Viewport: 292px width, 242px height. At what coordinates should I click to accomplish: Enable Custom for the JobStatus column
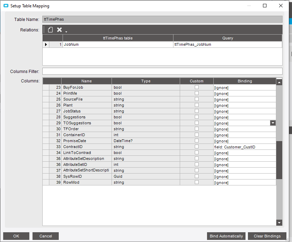pos(197,111)
